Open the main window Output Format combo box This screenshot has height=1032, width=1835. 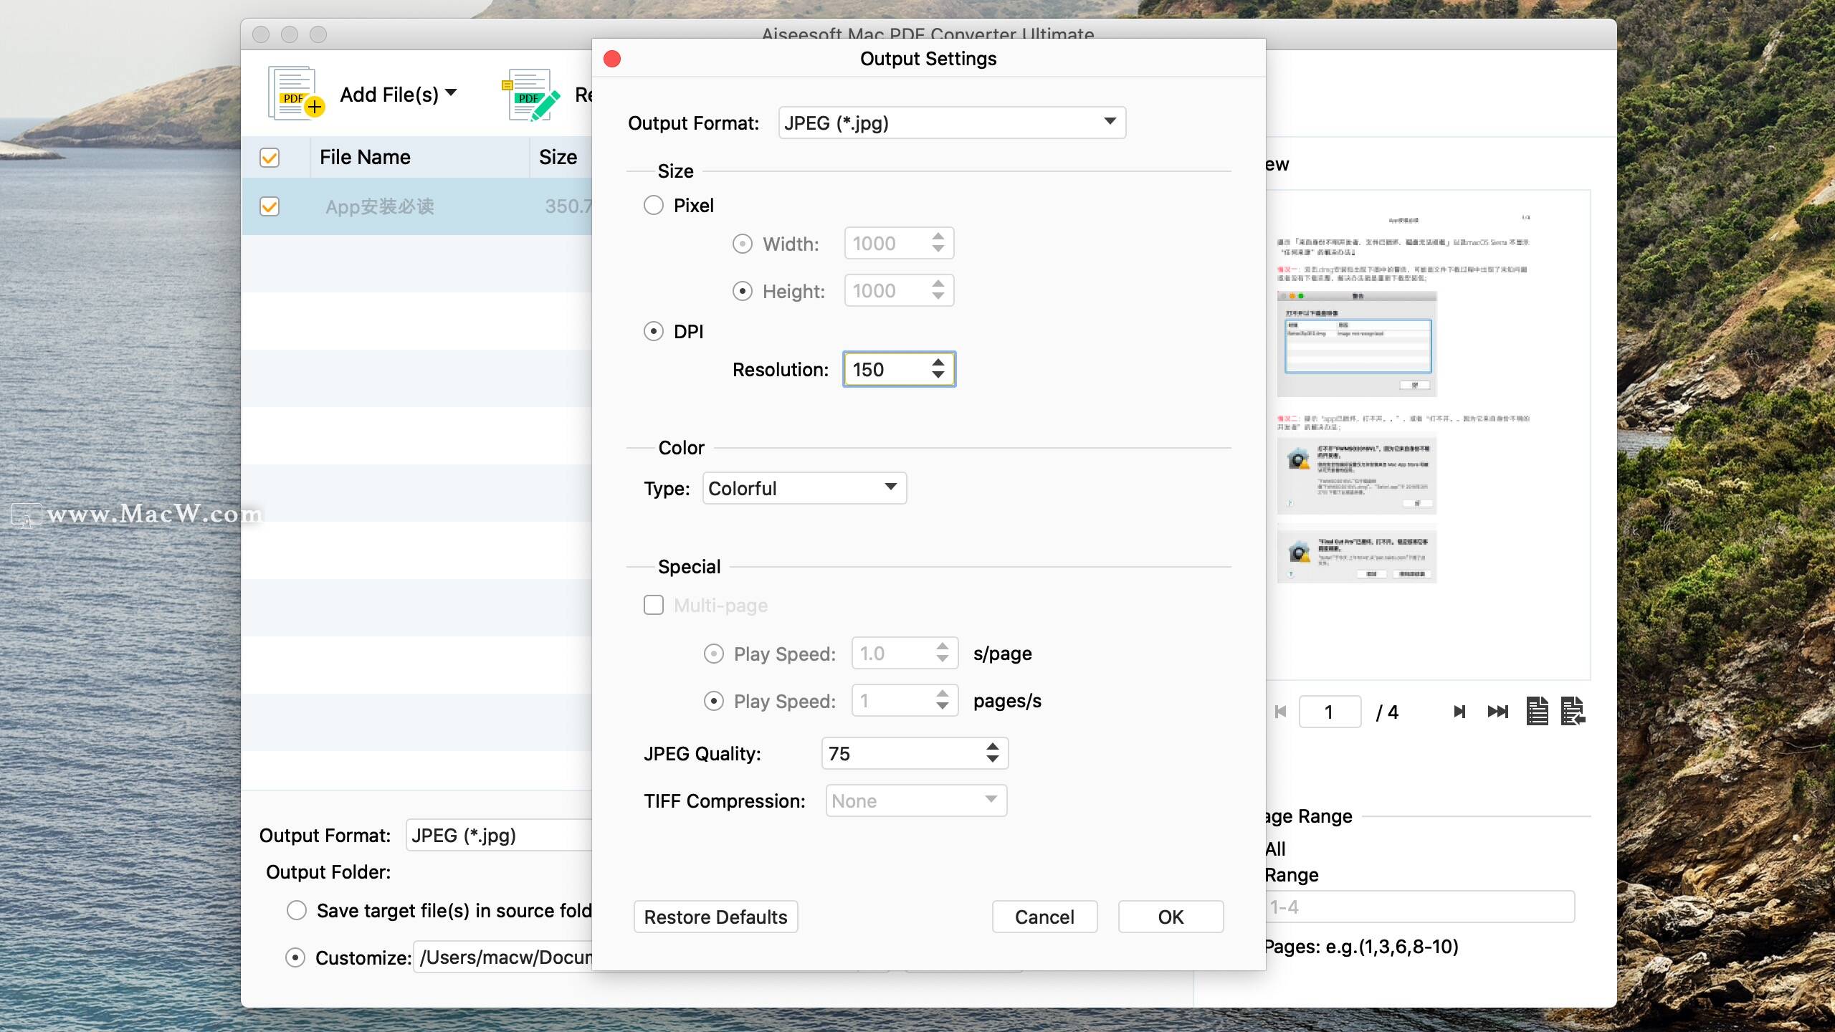pyautogui.click(x=499, y=835)
